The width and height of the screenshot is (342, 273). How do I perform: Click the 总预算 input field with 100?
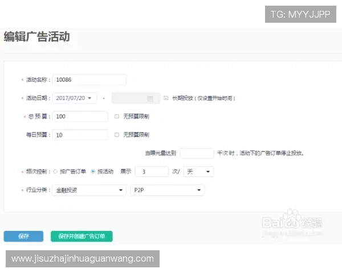[x=80, y=117]
